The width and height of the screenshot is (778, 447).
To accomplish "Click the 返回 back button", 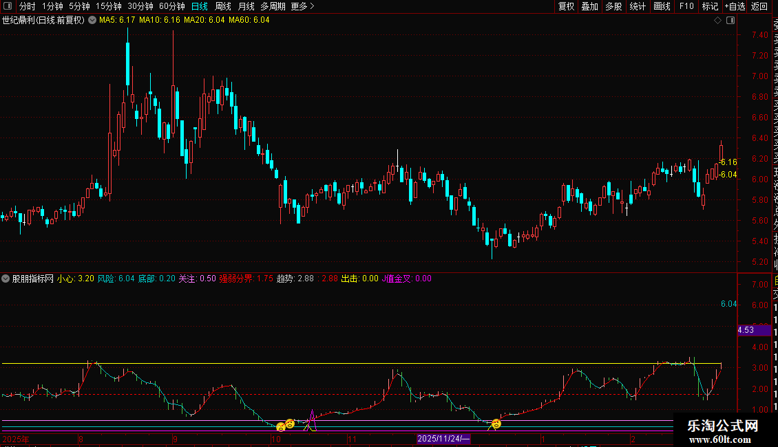I will point(759,7).
